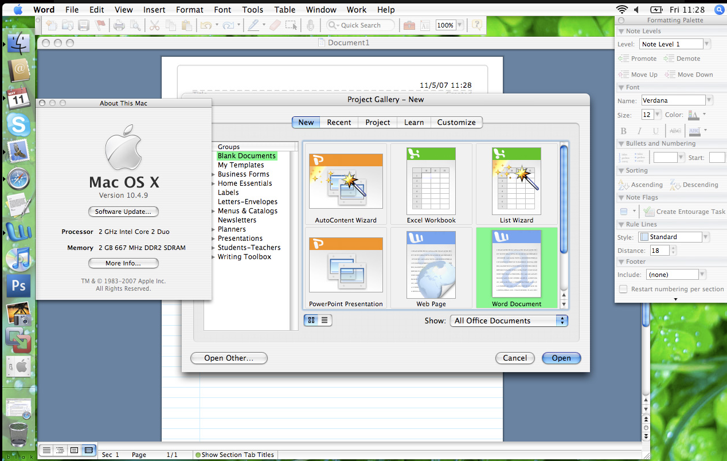Click the Open folder toolbar icon
This screenshot has width=727, height=461.
(x=68, y=25)
